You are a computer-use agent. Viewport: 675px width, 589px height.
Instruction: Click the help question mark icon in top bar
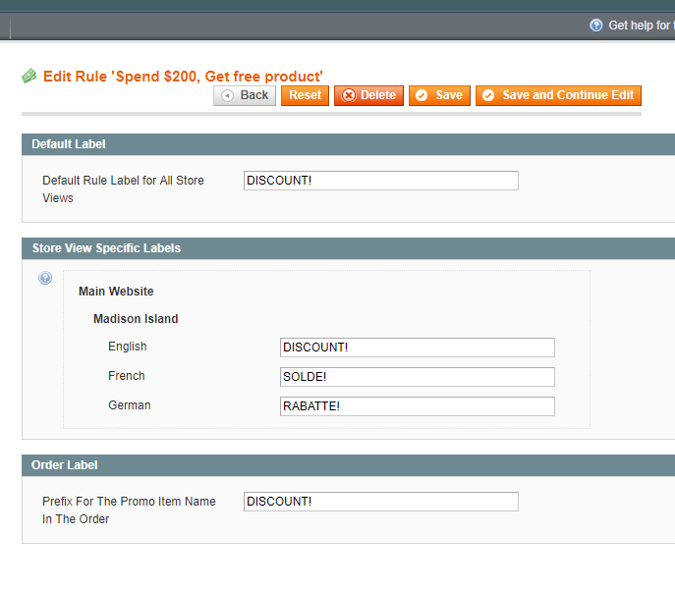coord(595,26)
